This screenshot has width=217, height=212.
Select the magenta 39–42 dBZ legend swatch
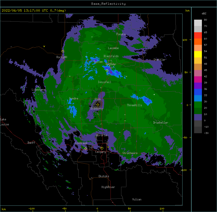(198, 79)
